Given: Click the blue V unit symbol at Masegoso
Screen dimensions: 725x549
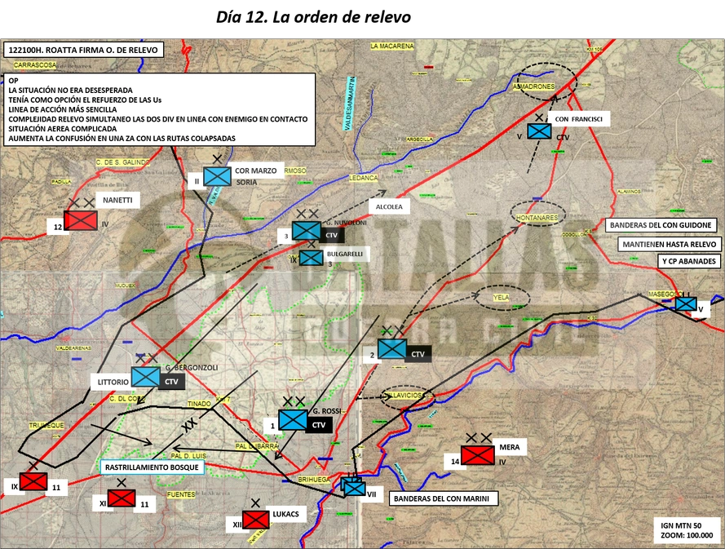Looking at the screenshot, I should point(686,304).
